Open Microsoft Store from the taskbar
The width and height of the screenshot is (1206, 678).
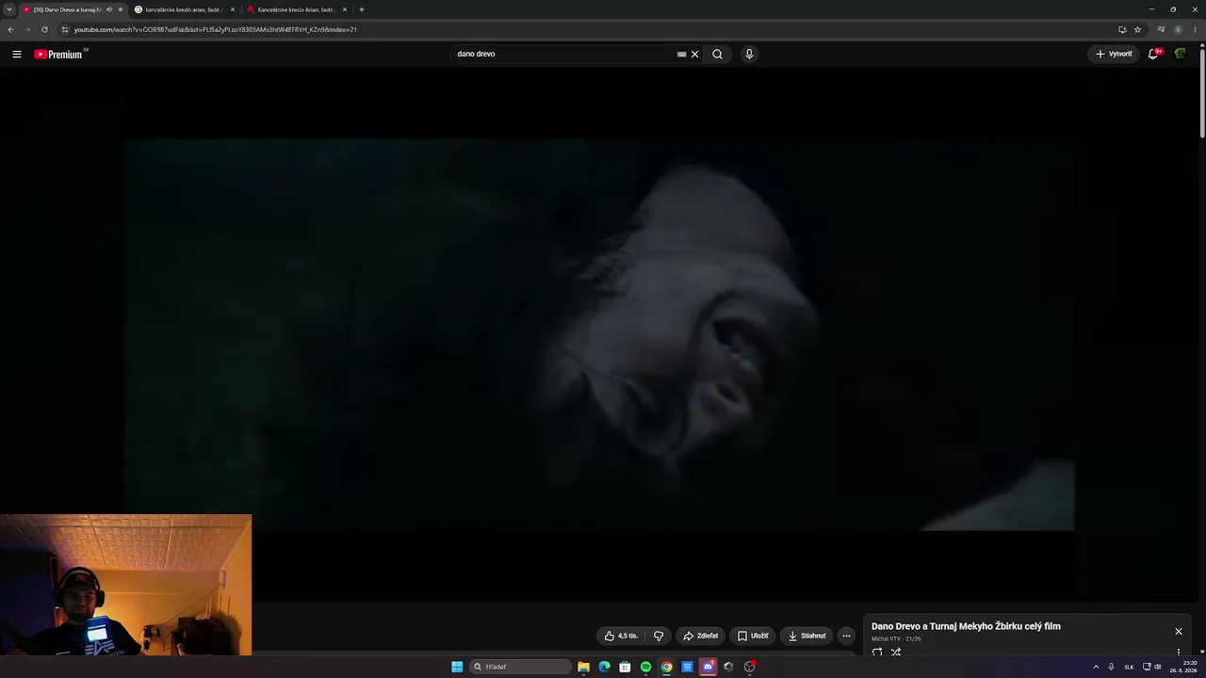625,667
